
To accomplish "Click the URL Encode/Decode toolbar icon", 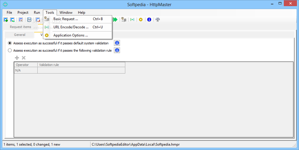I will 132,20.
